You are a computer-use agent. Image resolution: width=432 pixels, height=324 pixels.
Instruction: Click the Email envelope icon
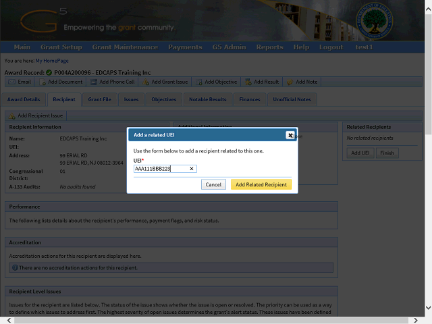(11, 82)
